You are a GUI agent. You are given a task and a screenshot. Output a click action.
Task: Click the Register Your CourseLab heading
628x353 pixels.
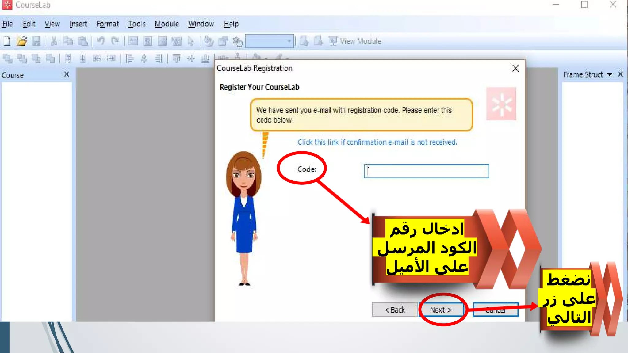259,87
